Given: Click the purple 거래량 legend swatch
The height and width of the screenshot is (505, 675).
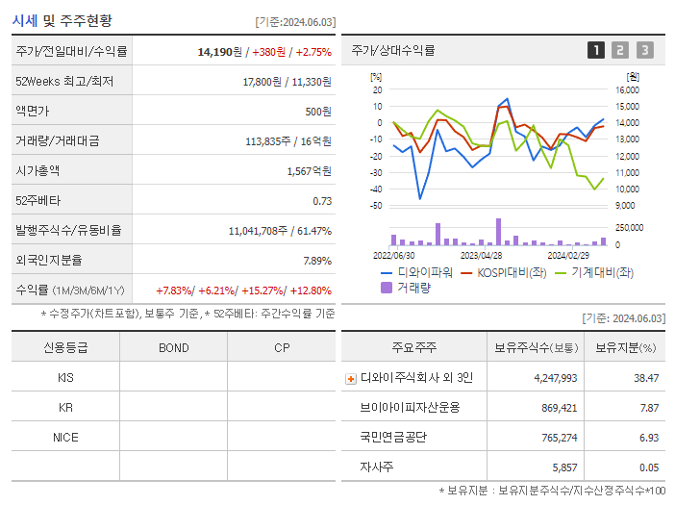Looking at the screenshot, I should pyautogui.click(x=387, y=288).
